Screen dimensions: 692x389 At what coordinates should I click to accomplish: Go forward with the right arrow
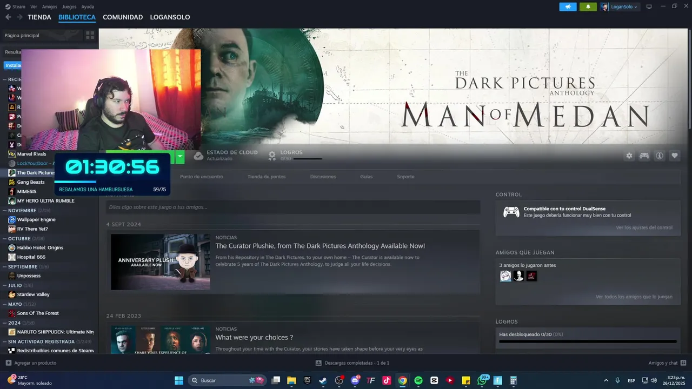point(19,17)
